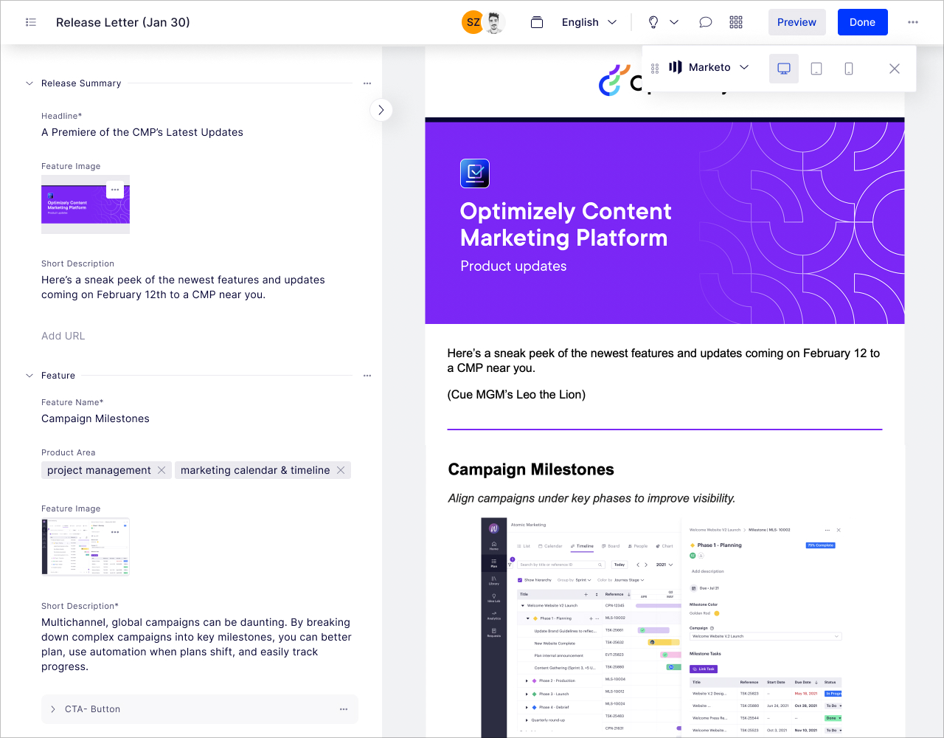Open the Release Summary options menu

(x=367, y=83)
